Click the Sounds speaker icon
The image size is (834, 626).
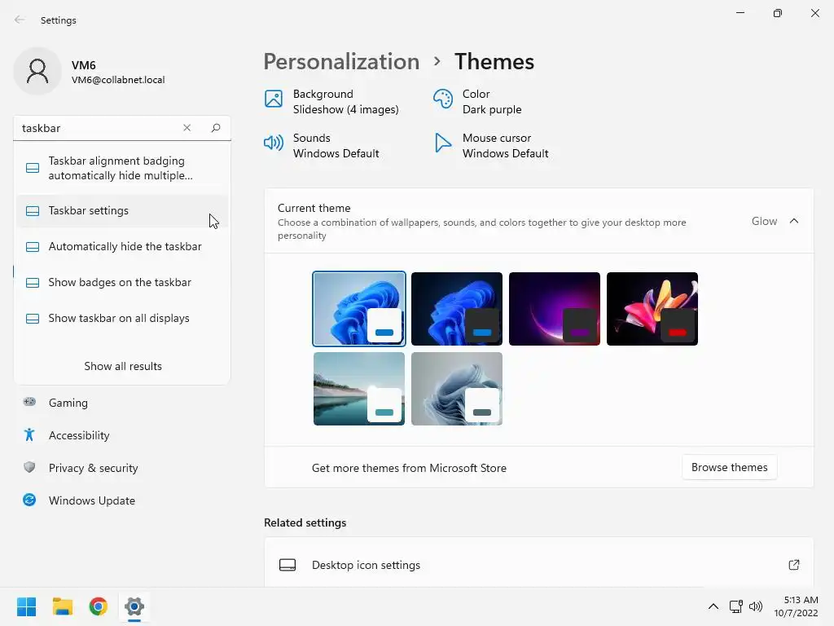(274, 143)
